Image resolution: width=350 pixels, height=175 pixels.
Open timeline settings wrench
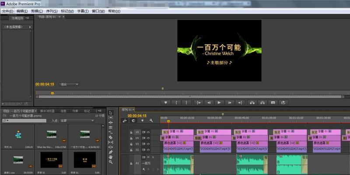point(151,121)
